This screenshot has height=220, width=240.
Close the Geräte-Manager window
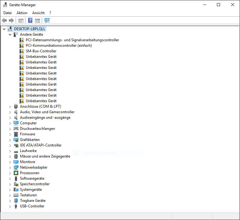click(x=233, y=5)
